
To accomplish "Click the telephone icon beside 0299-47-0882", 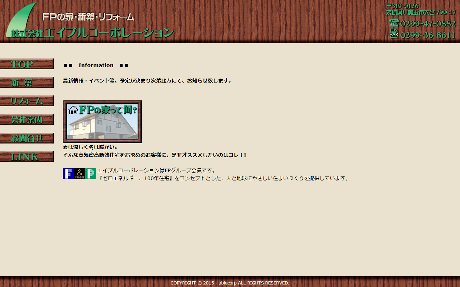I will pyautogui.click(x=394, y=23).
